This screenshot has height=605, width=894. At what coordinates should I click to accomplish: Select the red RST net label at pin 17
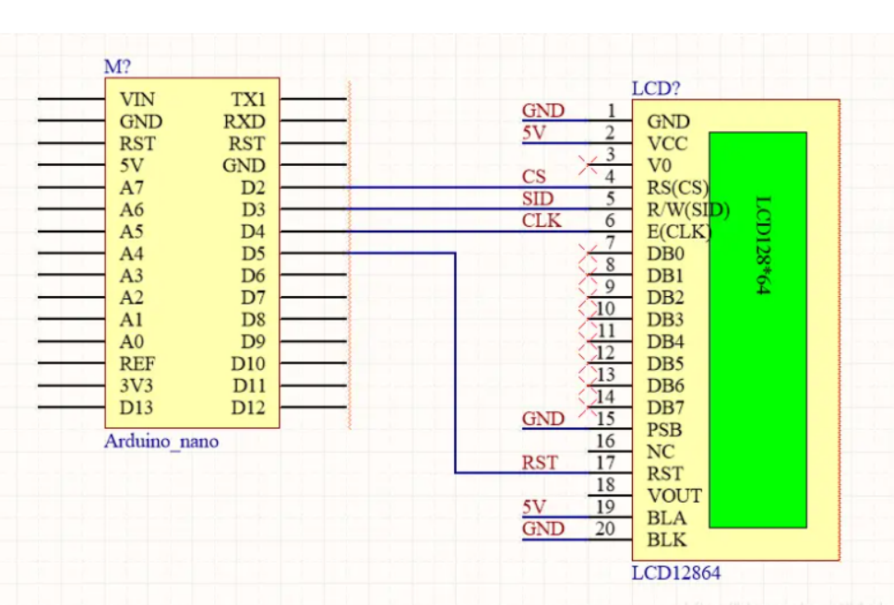[x=540, y=463]
